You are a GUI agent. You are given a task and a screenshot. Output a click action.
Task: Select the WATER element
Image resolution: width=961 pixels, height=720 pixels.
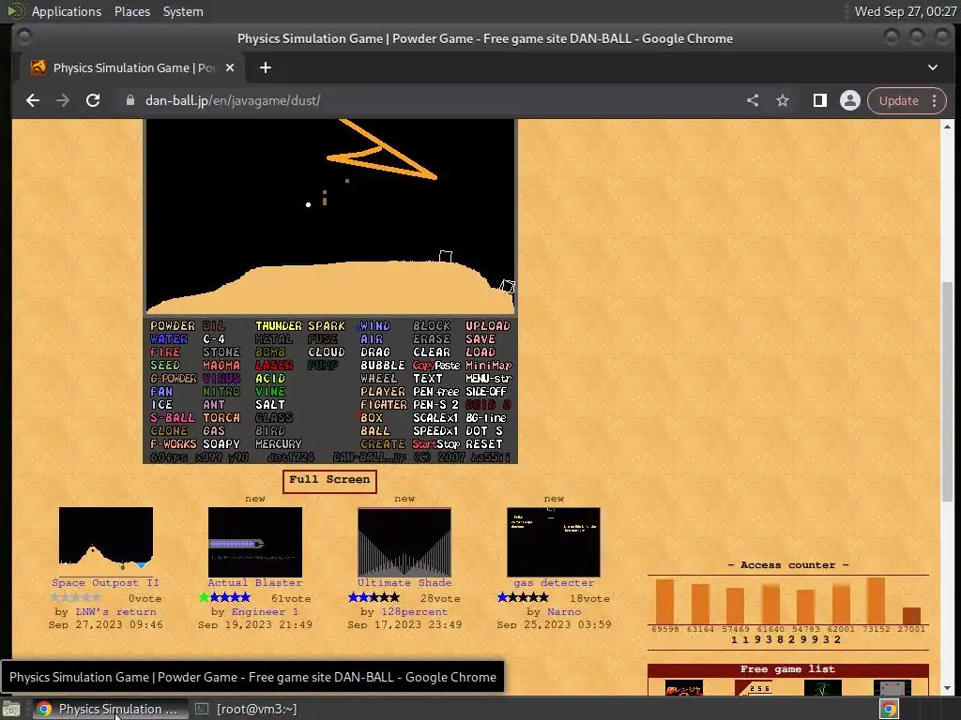point(169,339)
